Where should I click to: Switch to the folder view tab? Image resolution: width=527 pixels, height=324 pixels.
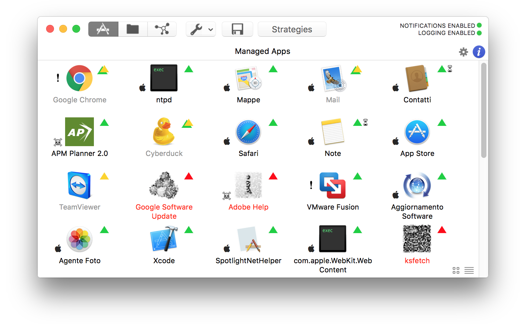pos(133,29)
